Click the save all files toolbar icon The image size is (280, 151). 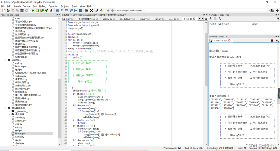[17, 11]
